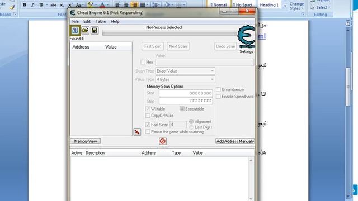Open the Value Type dropdown
The image size is (358, 201).
185,79
